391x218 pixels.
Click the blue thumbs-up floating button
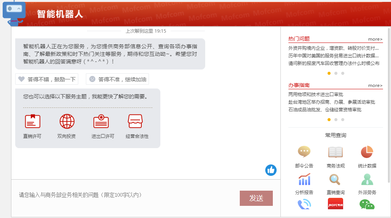271,170
